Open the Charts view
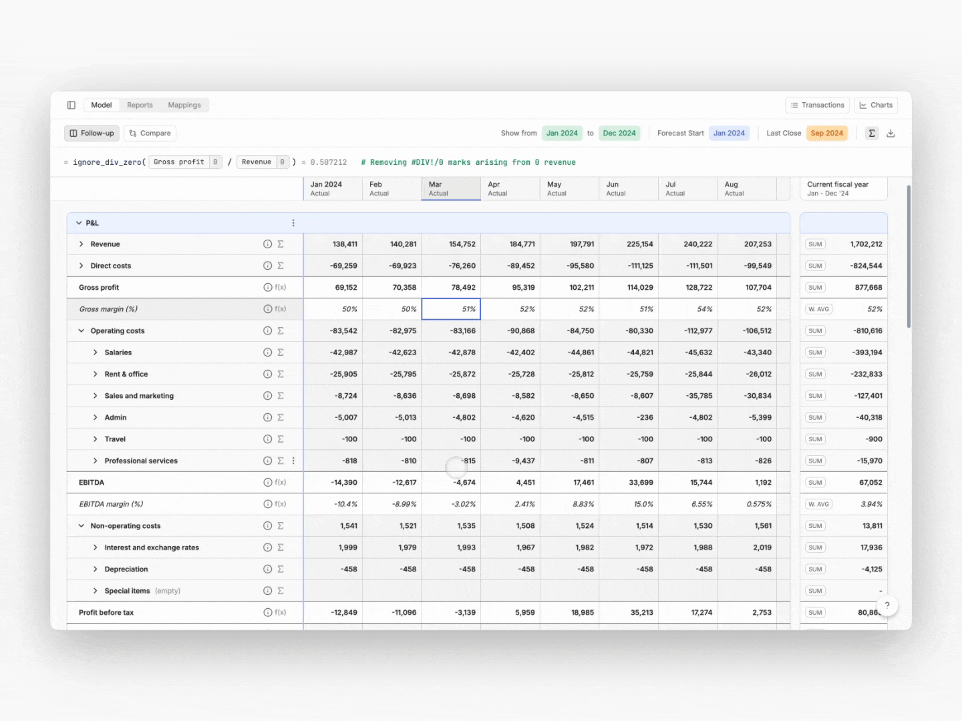Screen dimensions: 962x721 [876, 105]
